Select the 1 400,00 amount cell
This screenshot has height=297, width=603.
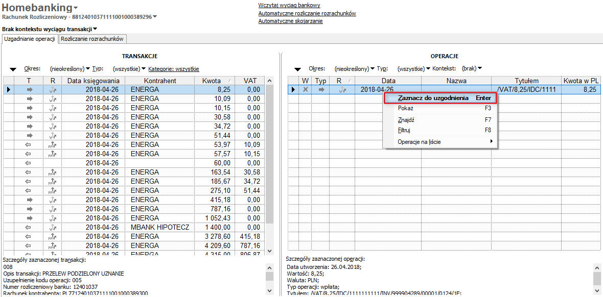[214, 228]
